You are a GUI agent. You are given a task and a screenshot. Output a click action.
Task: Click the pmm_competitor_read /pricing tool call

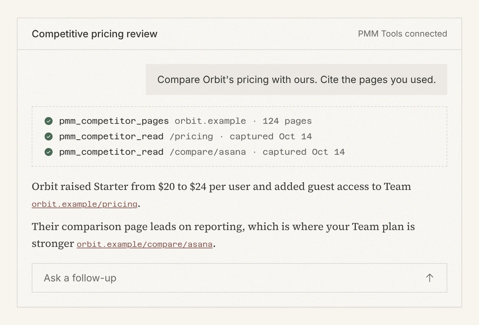[x=178, y=136]
